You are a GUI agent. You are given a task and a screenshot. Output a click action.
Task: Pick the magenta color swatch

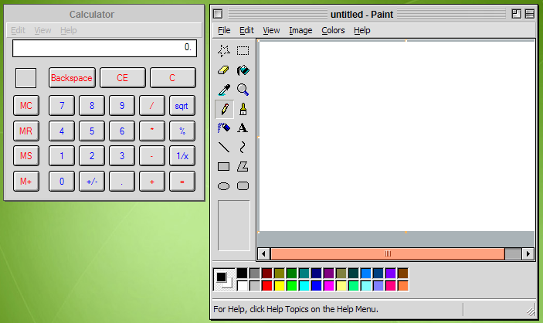328,286
